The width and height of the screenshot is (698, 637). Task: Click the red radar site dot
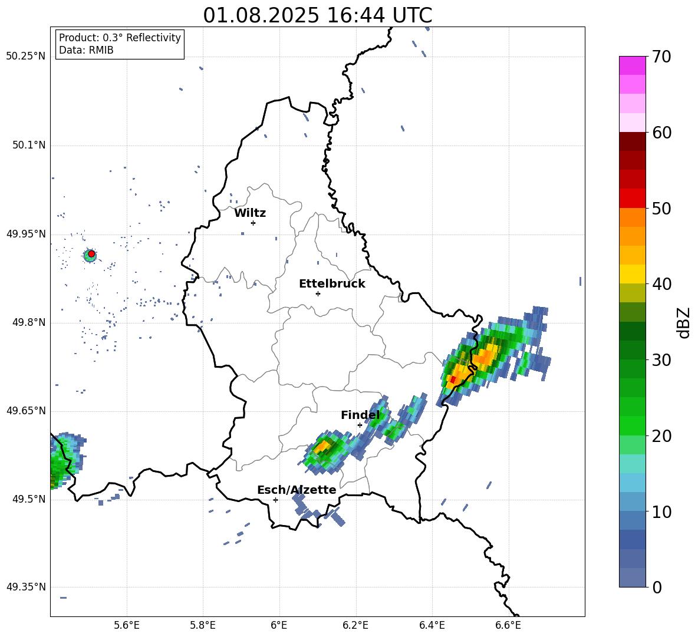click(91, 254)
